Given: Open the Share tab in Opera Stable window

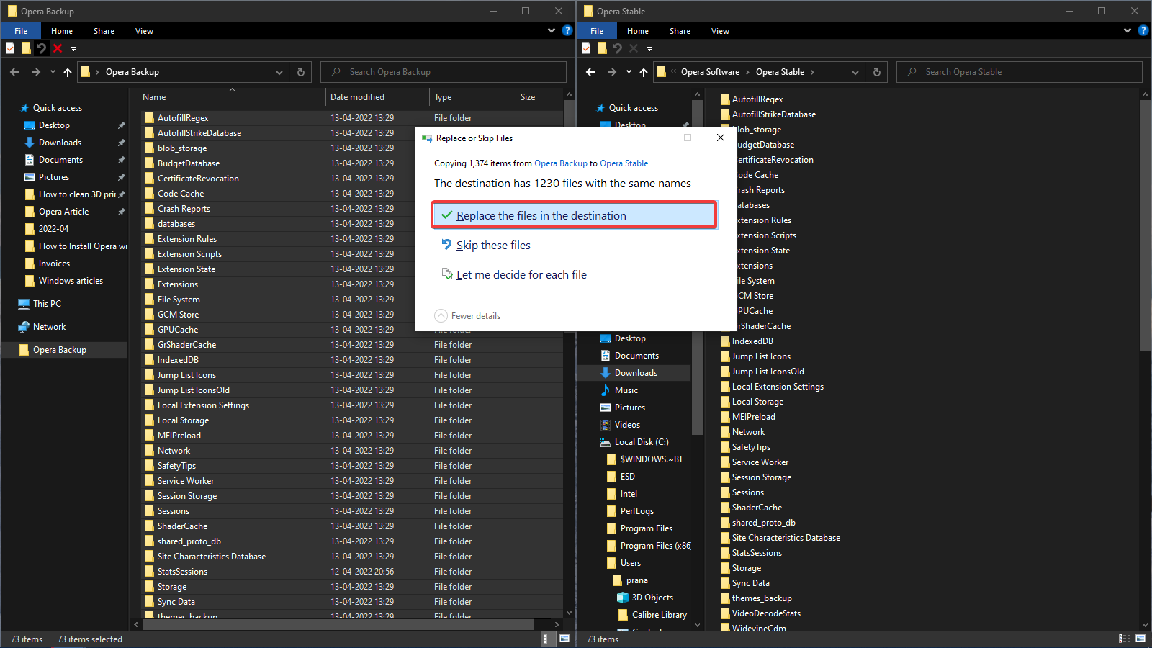Looking at the screenshot, I should pyautogui.click(x=680, y=31).
